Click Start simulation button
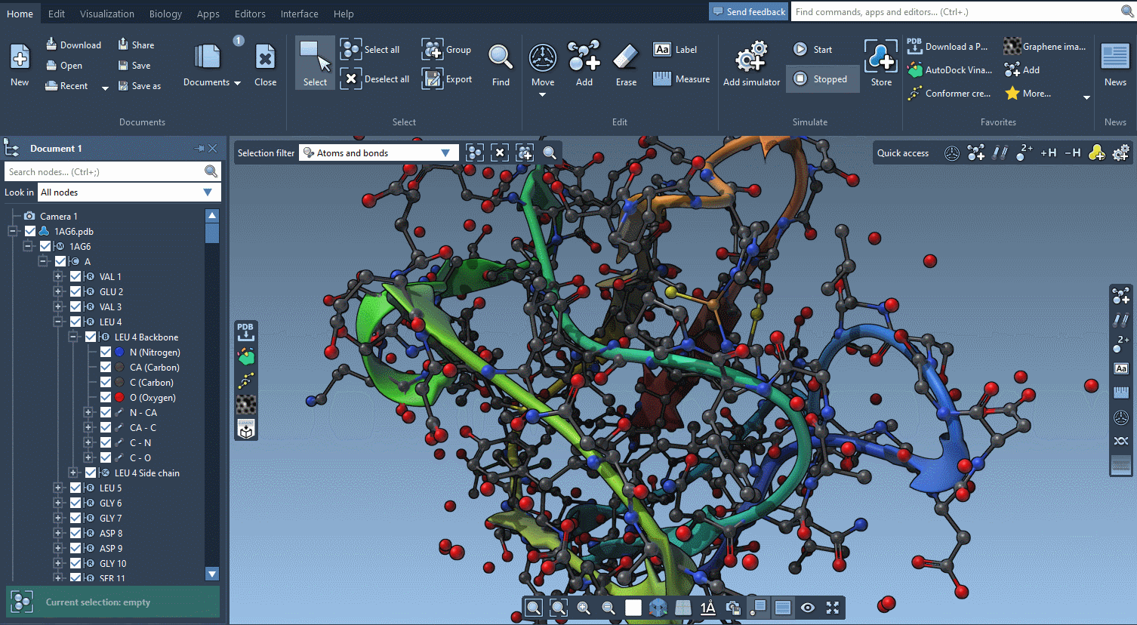1137x625 pixels. 812,49
